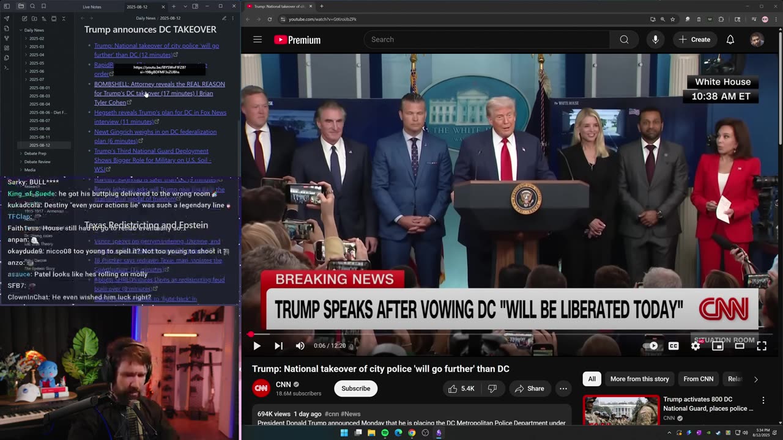Open search in the Obsidian sidebar
783x440 pixels.
(x=32, y=6)
